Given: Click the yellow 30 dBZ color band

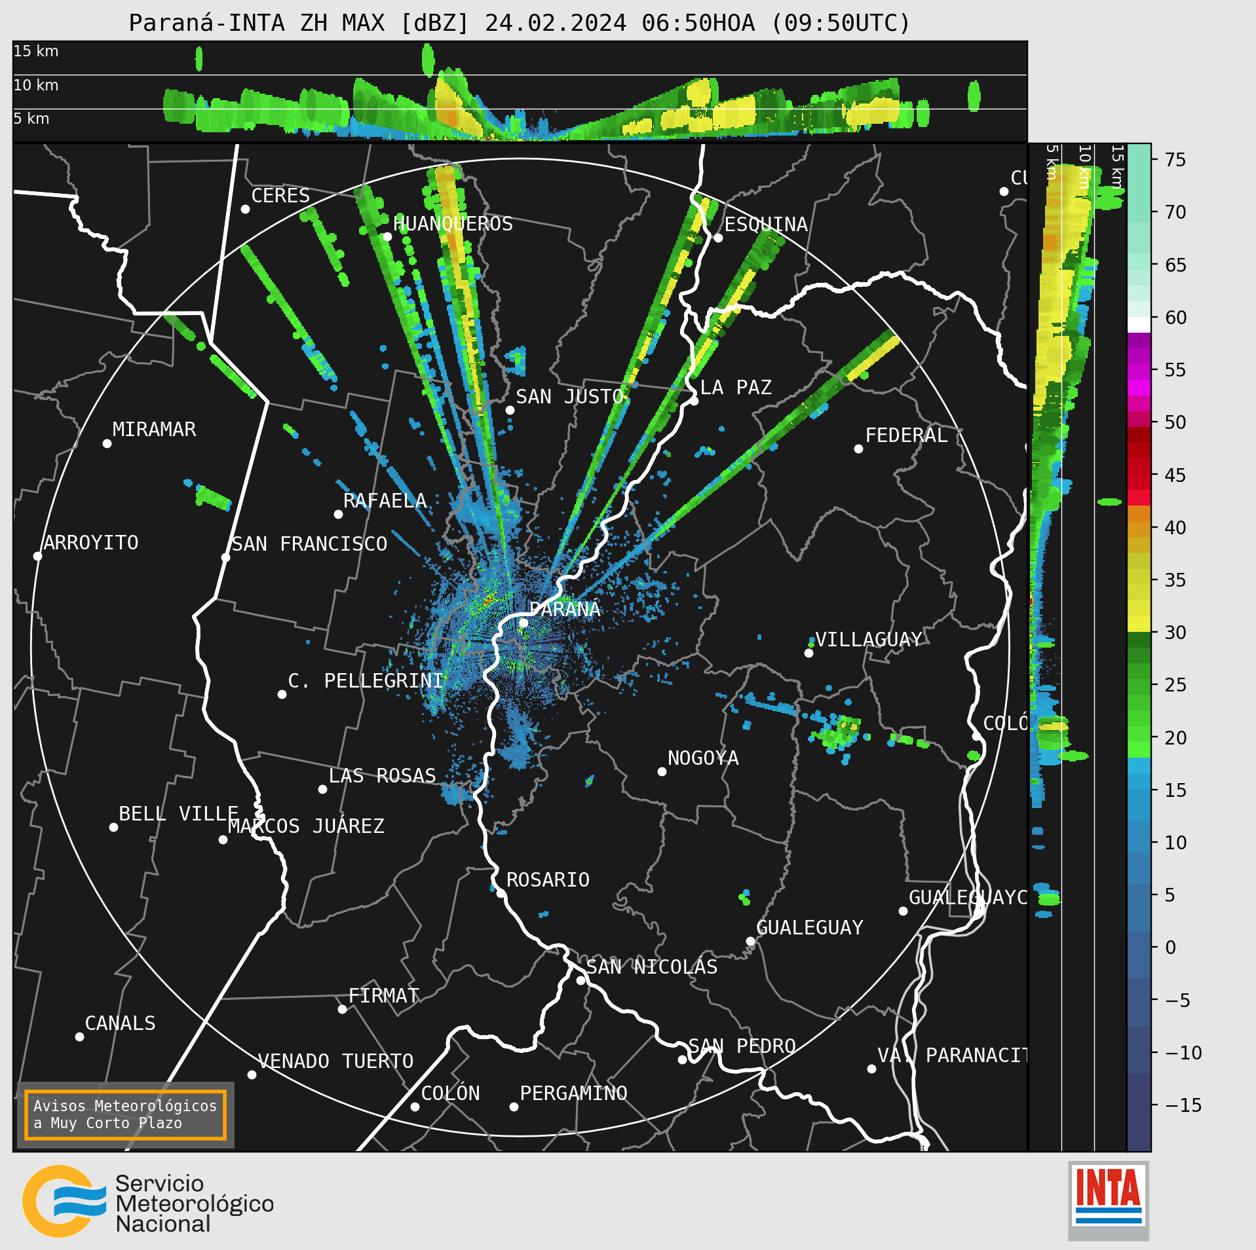Looking at the screenshot, I should coord(1139,623).
